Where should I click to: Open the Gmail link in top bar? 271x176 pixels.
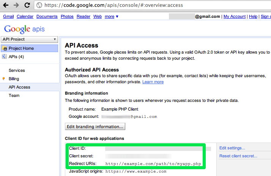[8, 17]
